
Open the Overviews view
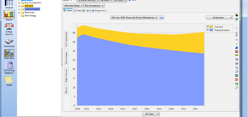coord(9,54)
